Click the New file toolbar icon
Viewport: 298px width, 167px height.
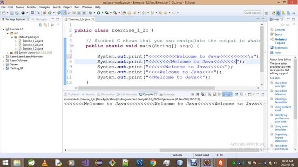(x=4, y=13)
